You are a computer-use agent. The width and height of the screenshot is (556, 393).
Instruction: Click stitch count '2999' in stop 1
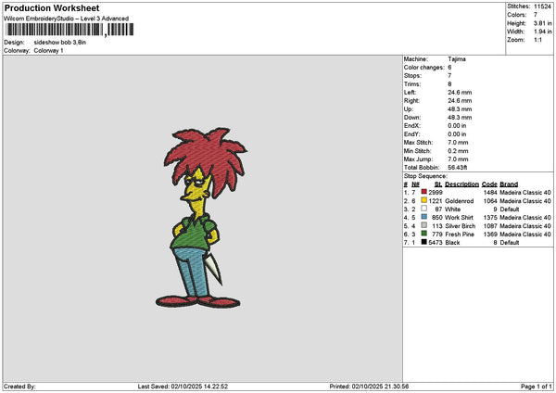(x=436, y=193)
